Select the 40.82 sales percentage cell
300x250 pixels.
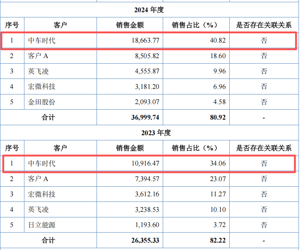[217, 40]
